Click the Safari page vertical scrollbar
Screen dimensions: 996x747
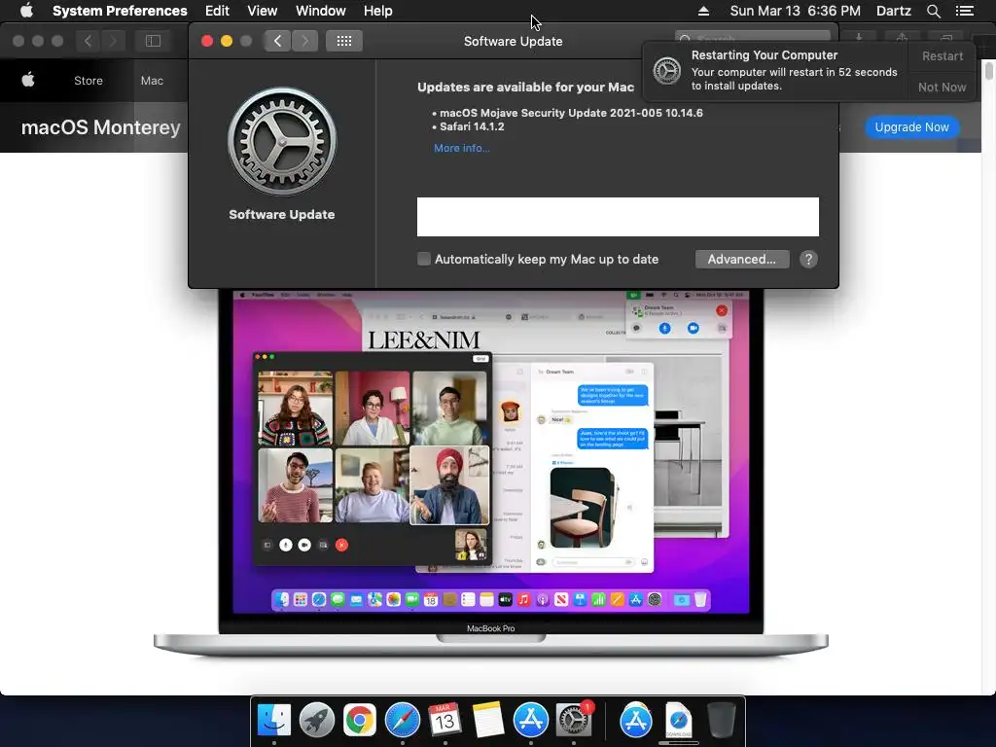pos(988,70)
